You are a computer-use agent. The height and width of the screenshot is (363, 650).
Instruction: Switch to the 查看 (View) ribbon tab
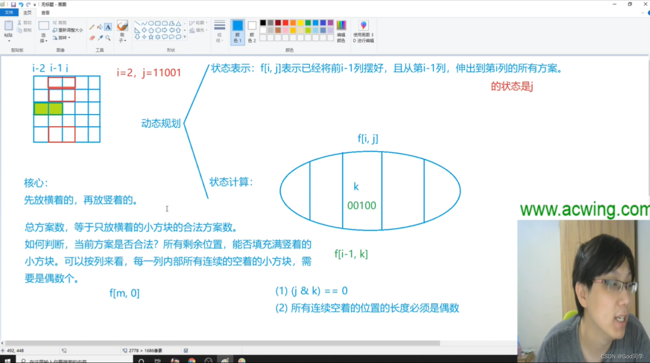(45, 13)
